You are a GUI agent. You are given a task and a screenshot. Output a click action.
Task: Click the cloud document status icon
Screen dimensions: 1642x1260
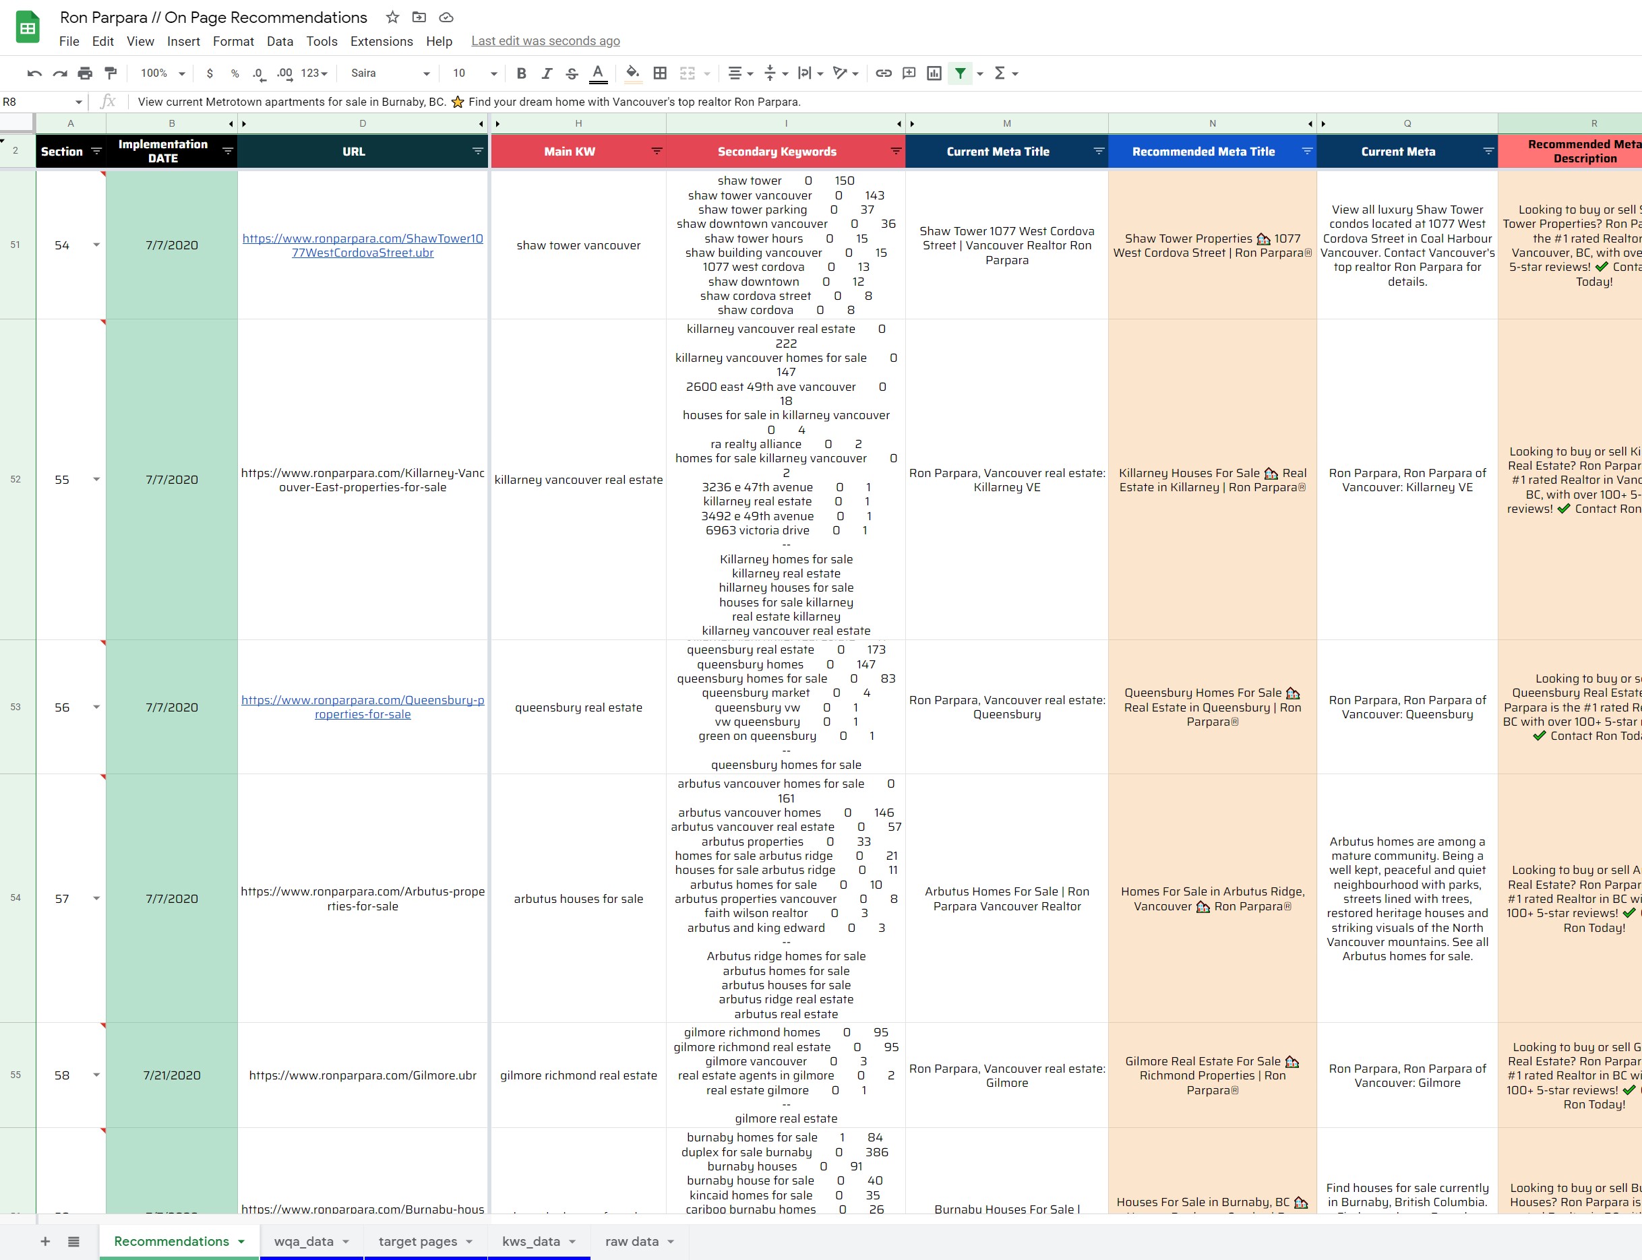(446, 18)
